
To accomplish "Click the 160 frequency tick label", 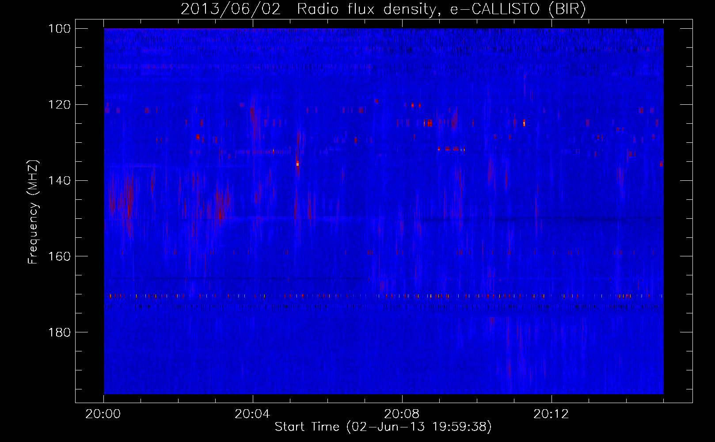I will [59, 256].
